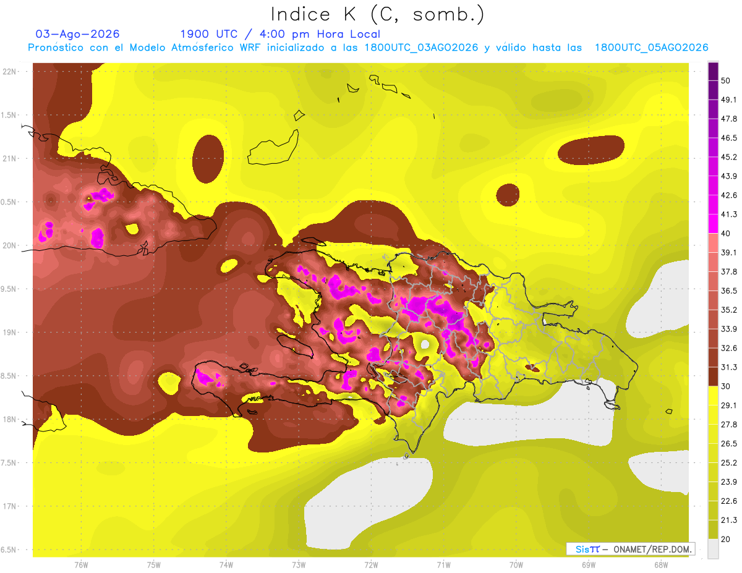This screenshot has height=573, width=742.
Task: Select the latitude label "19N"
Action: point(11,333)
